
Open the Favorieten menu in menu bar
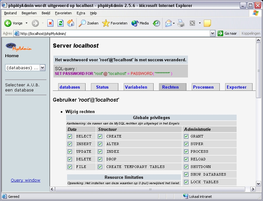point(63,13)
